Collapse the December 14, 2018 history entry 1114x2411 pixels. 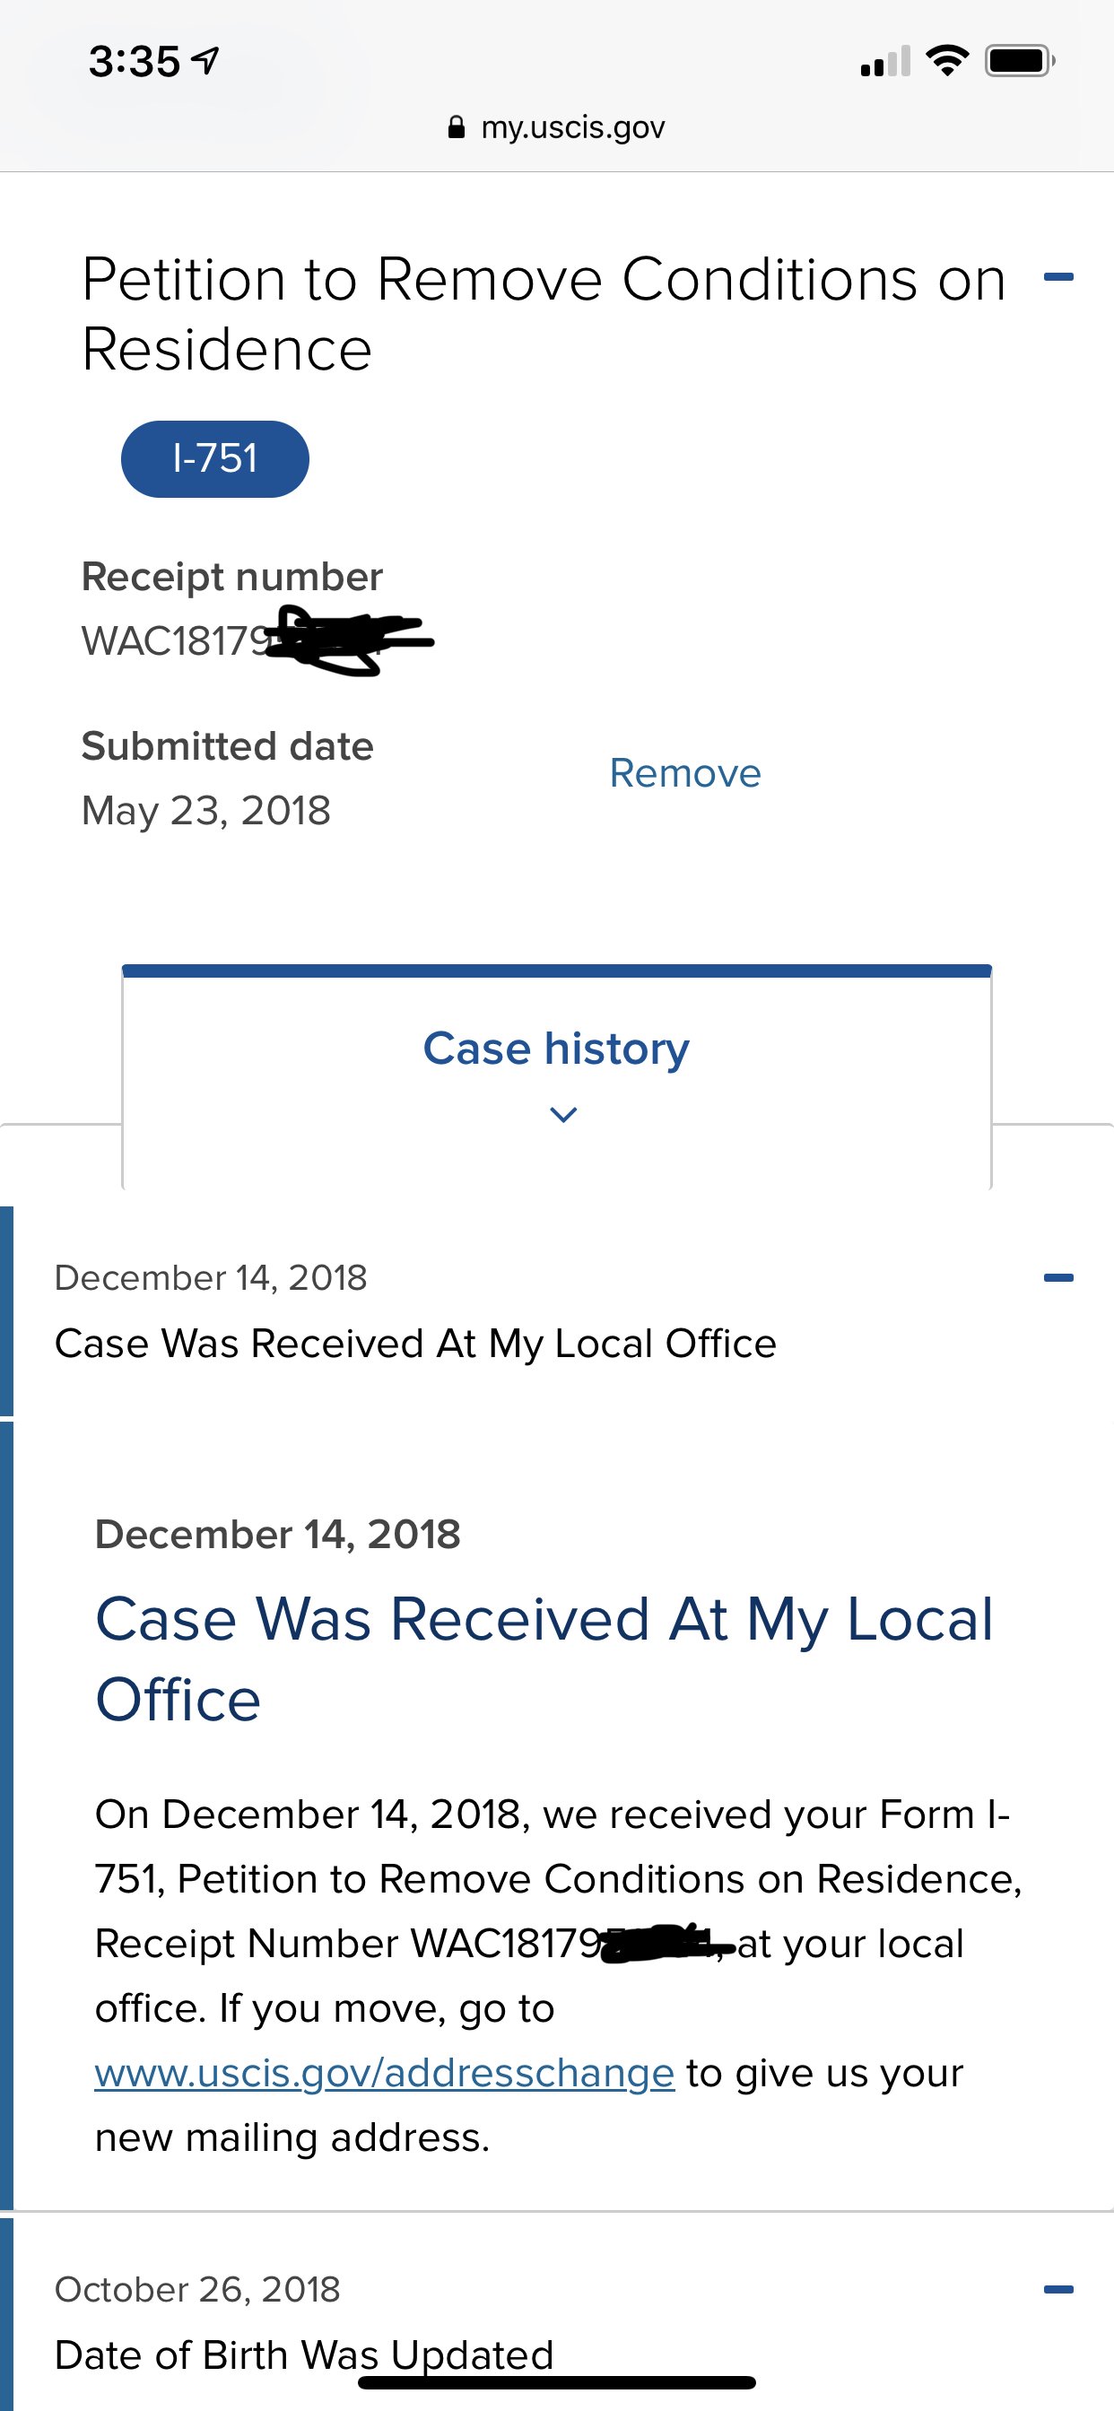pos(1057,1277)
